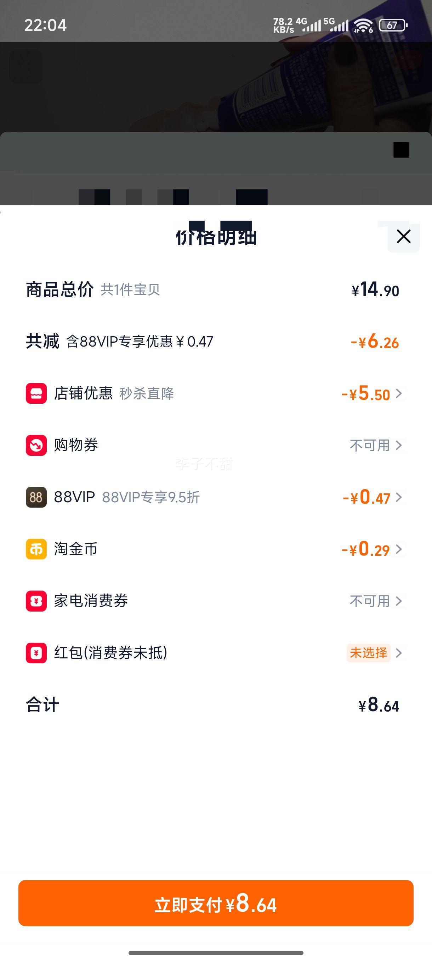The height and width of the screenshot is (962, 432).
Task: Tap the shopping voucher icon
Action: 36,445
